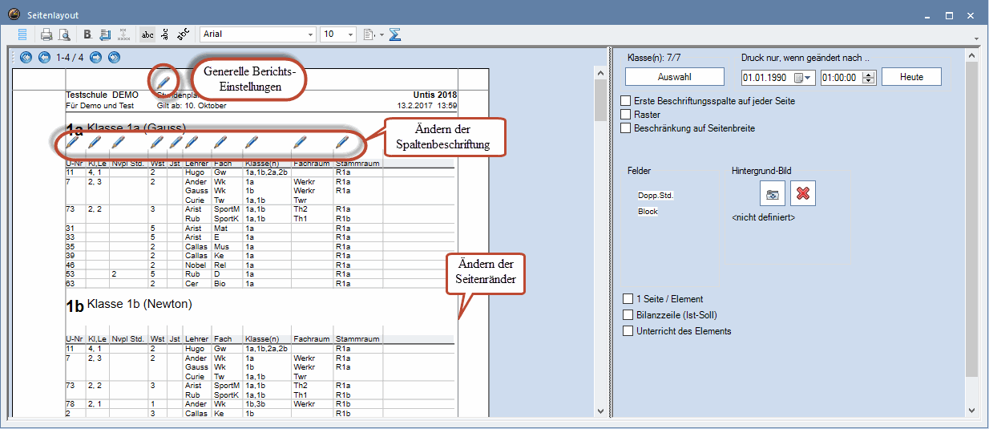Screen dimensions: 989x429
Task: Open the Arial font dropdown
Action: click(x=310, y=34)
